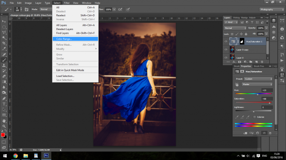
Task: Open File Explorer from the taskbar
Action: point(26,156)
